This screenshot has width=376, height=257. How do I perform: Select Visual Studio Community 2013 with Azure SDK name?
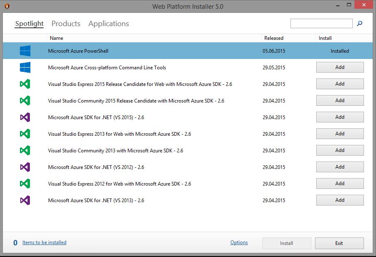tap(115, 150)
